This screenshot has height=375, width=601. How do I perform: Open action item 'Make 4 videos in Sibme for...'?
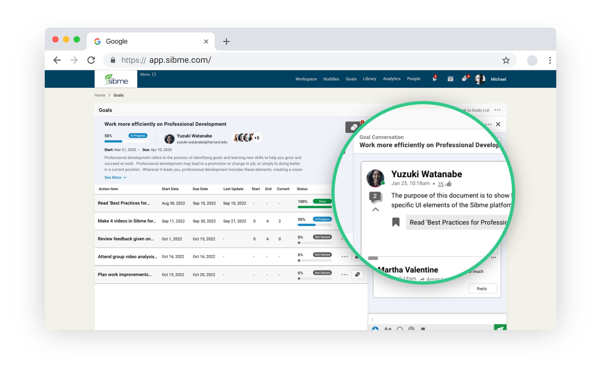tap(127, 221)
